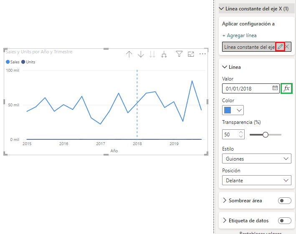
Task: Activate the drill down arrow on chart
Action: (x=141, y=54)
